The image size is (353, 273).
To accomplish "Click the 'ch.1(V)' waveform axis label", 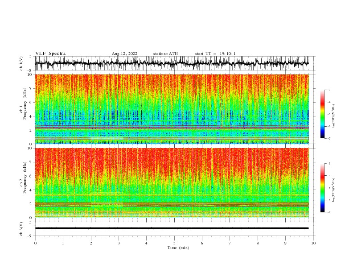I will click(21, 63).
